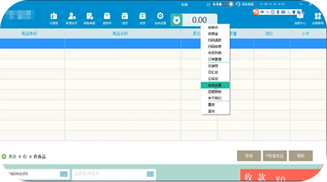This screenshot has height=182, width=327.
Task: Click the 删除 button
Action: (301, 156)
